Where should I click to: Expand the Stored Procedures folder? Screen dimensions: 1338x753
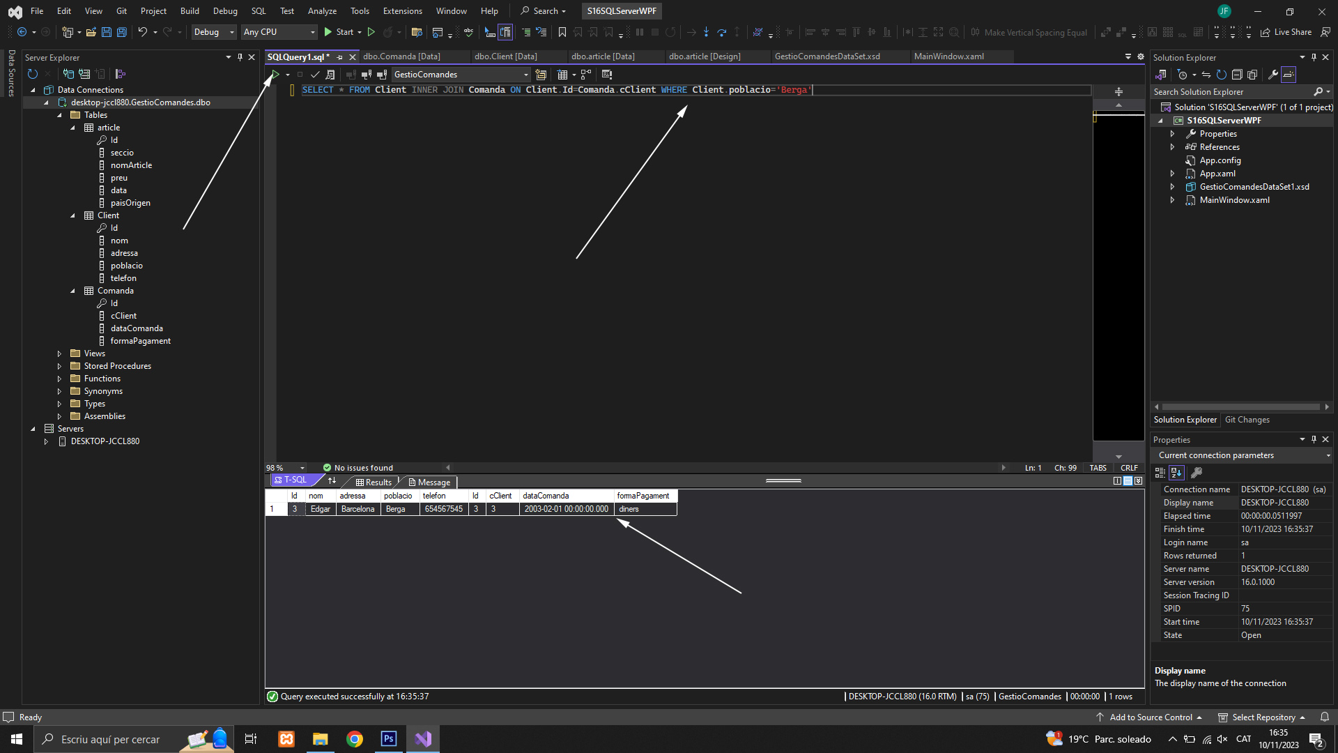click(x=59, y=366)
